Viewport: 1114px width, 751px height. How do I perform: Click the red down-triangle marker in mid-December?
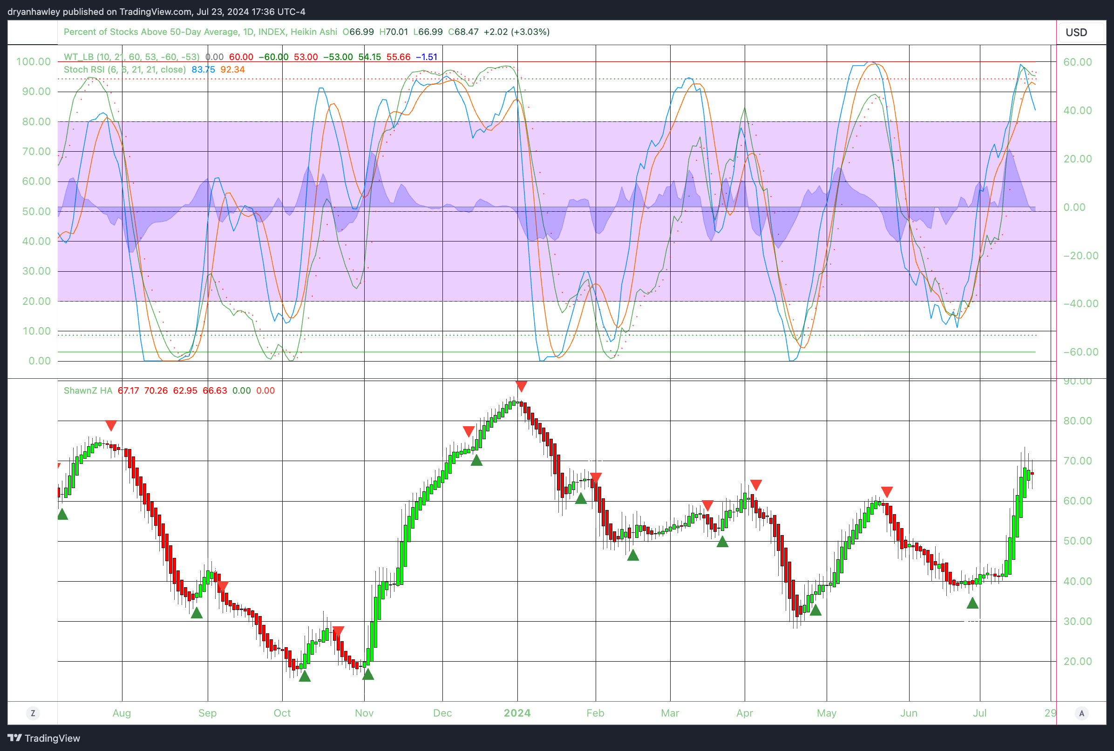469,431
